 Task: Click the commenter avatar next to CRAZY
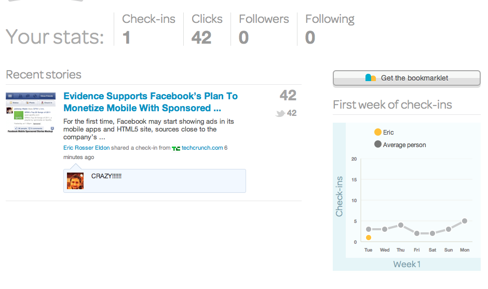(75, 180)
